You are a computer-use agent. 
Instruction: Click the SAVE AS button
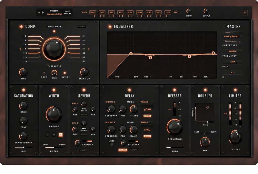click(67, 14)
